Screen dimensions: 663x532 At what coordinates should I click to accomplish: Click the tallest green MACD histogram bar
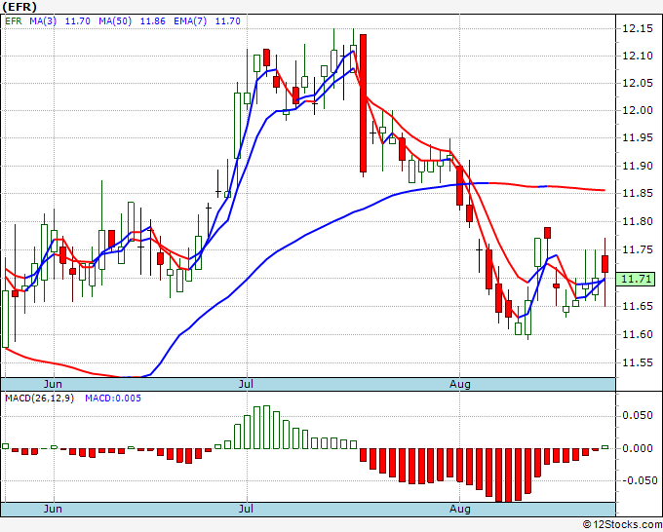[x=266, y=427]
